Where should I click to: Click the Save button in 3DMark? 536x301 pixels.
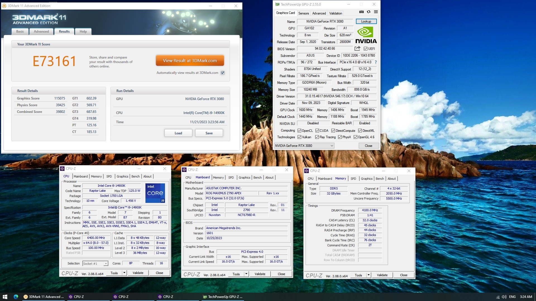tap(209, 133)
